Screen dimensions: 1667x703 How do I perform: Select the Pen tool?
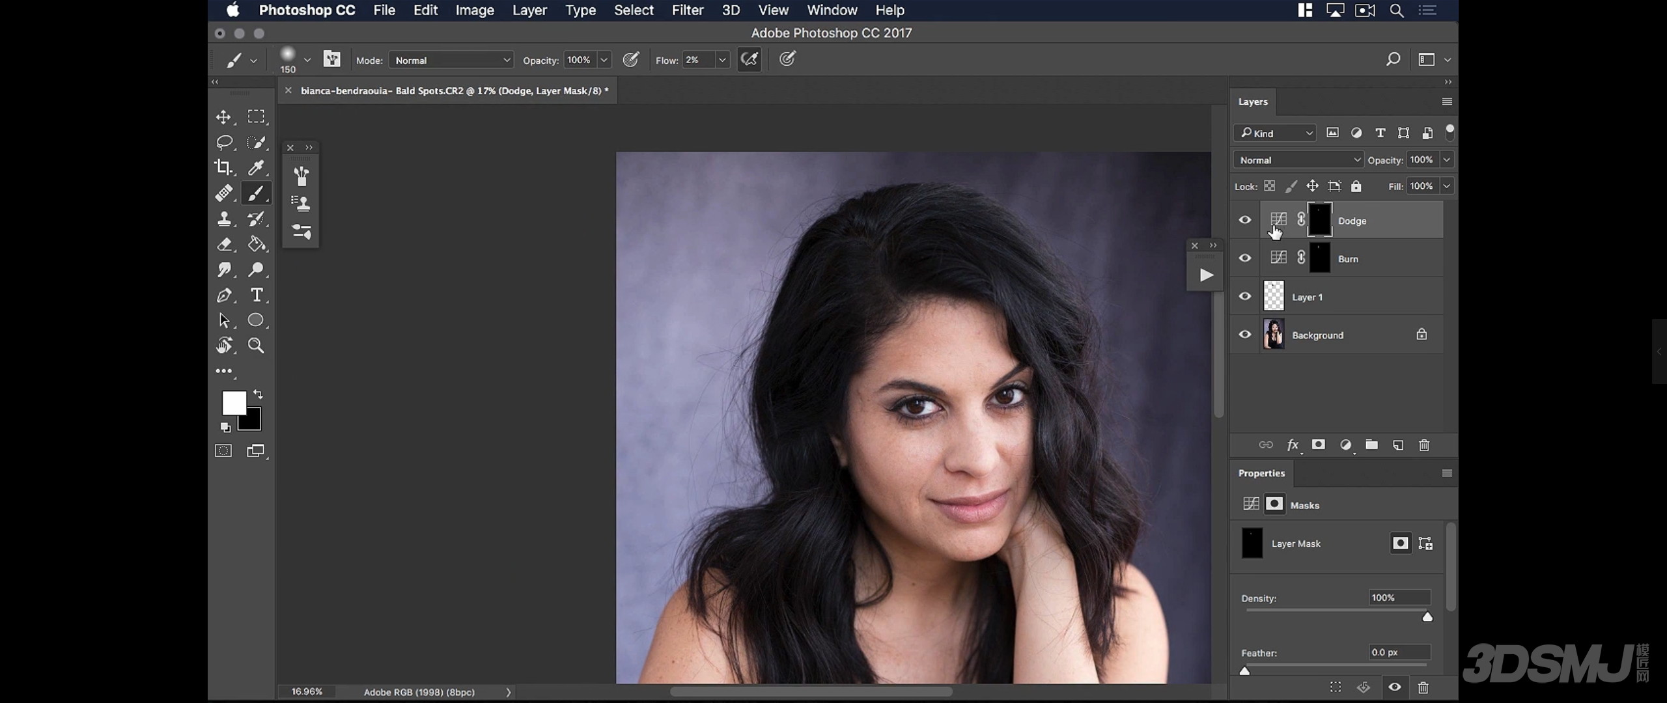click(x=223, y=296)
